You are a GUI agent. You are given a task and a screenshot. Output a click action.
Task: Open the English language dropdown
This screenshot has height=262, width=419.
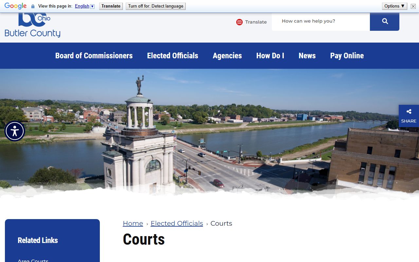pos(84,6)
